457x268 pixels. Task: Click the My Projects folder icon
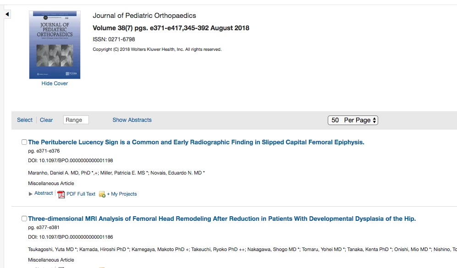coord(102,194)
